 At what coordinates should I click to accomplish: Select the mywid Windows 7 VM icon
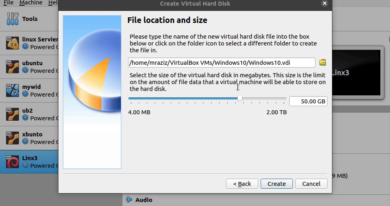[x=12, y=90]
